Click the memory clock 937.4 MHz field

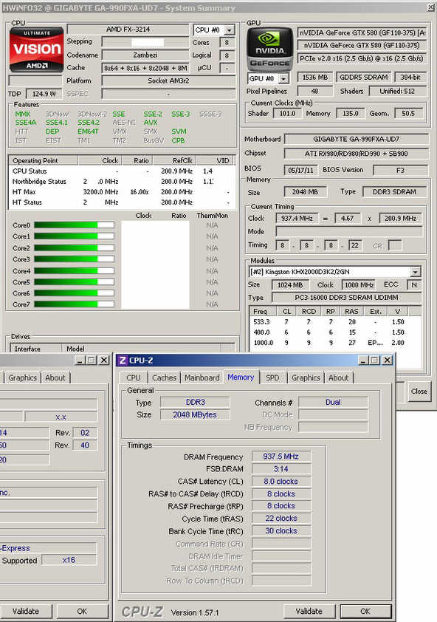pyautogui.click(x=297, y=218)
